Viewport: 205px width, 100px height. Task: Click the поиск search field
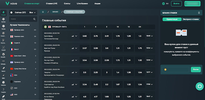click(x=23, y=19)
